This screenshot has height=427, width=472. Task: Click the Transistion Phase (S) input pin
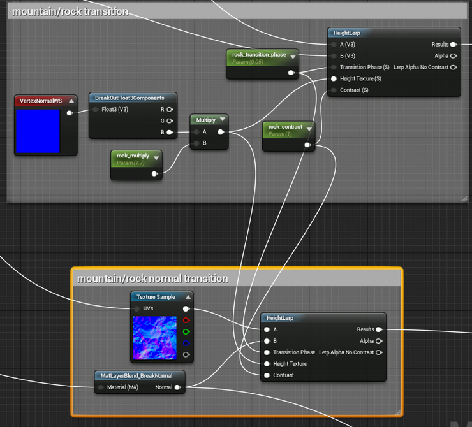(334, 68)
